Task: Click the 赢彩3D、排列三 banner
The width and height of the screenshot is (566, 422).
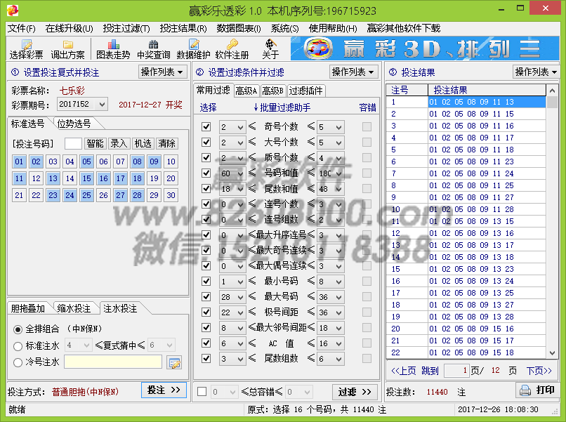Action: [x=425, y=48]
